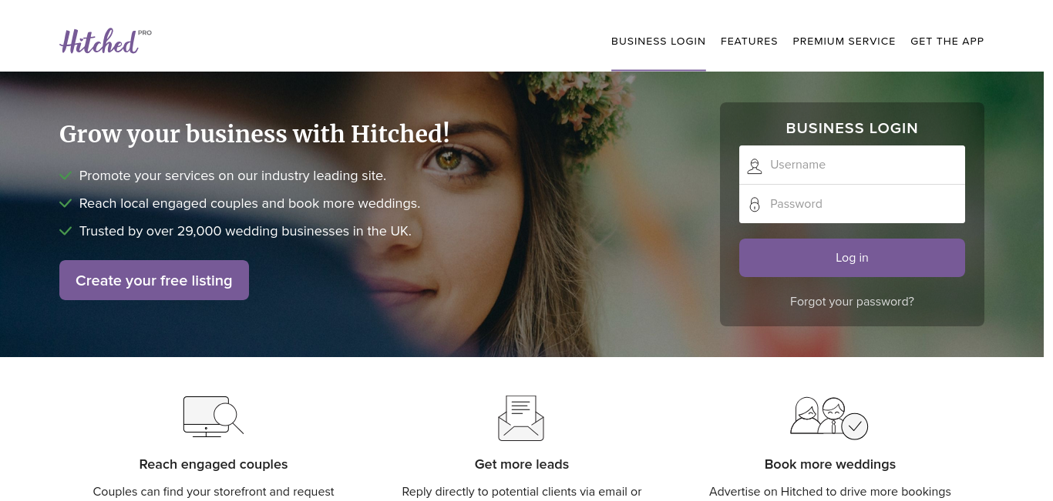Click green checkmark beside Trusted by over 29,000
1053x501 pixels.
[66, 231]
